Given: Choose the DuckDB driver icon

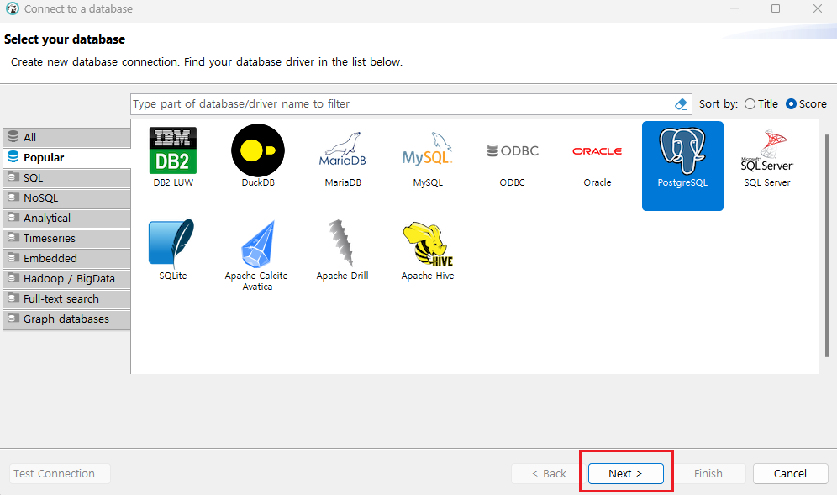Looking at the screenshot, I should tap(258, 157).
